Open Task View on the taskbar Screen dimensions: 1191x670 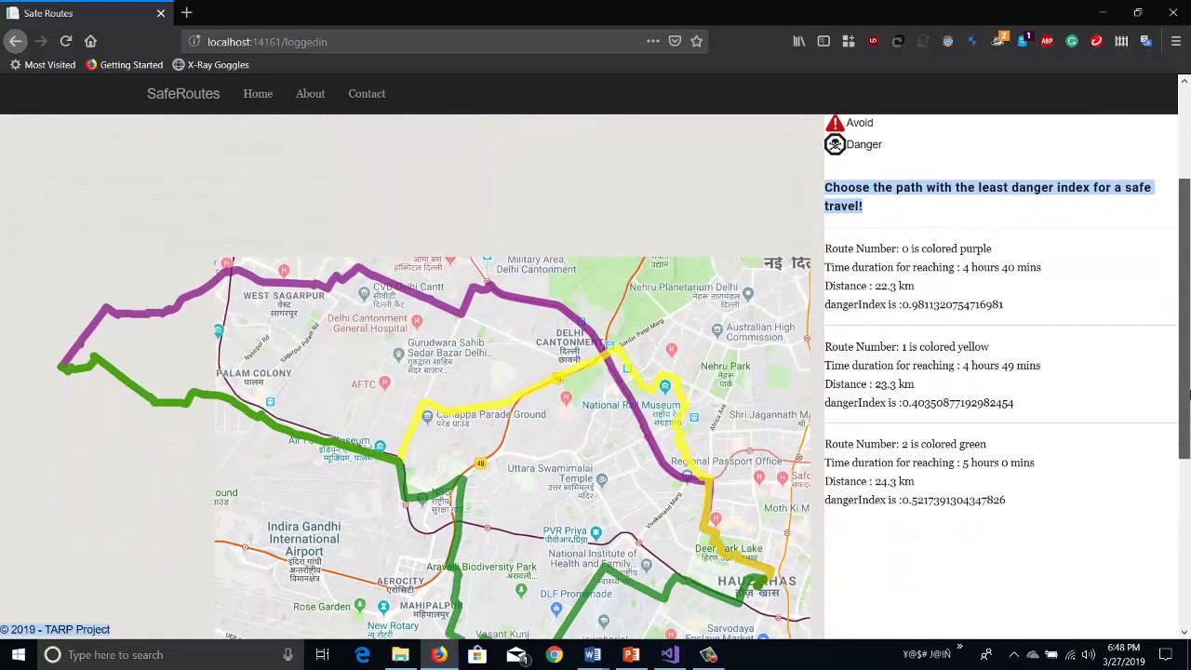(322, 654)
